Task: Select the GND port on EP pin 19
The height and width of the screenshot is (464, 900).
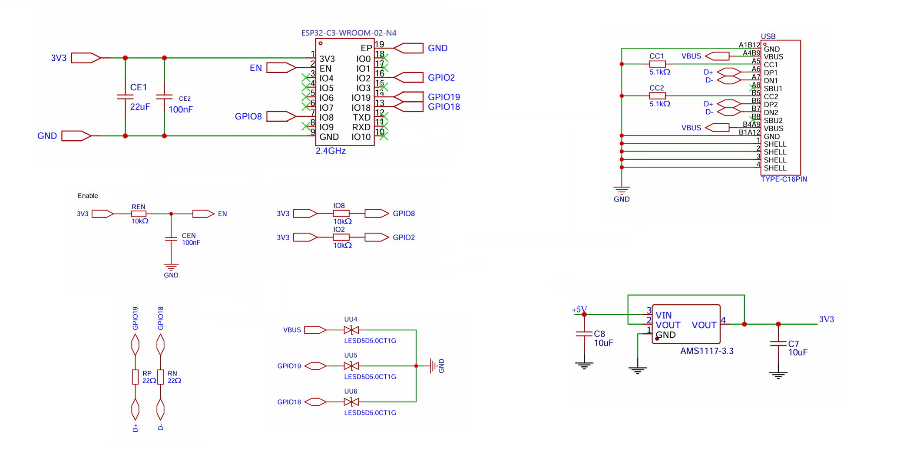Action: pos(408,48)
